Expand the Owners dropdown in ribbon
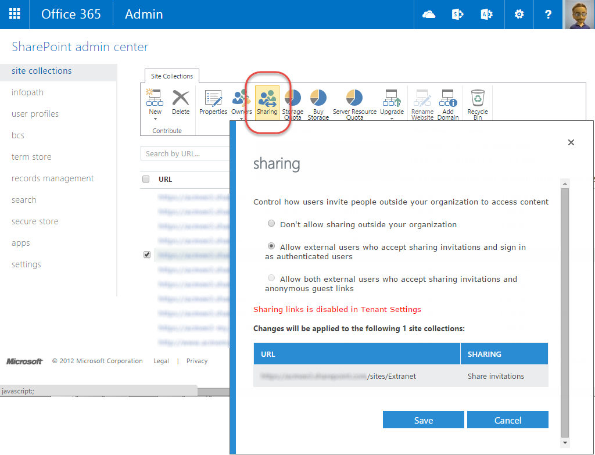 coord(241,119)
